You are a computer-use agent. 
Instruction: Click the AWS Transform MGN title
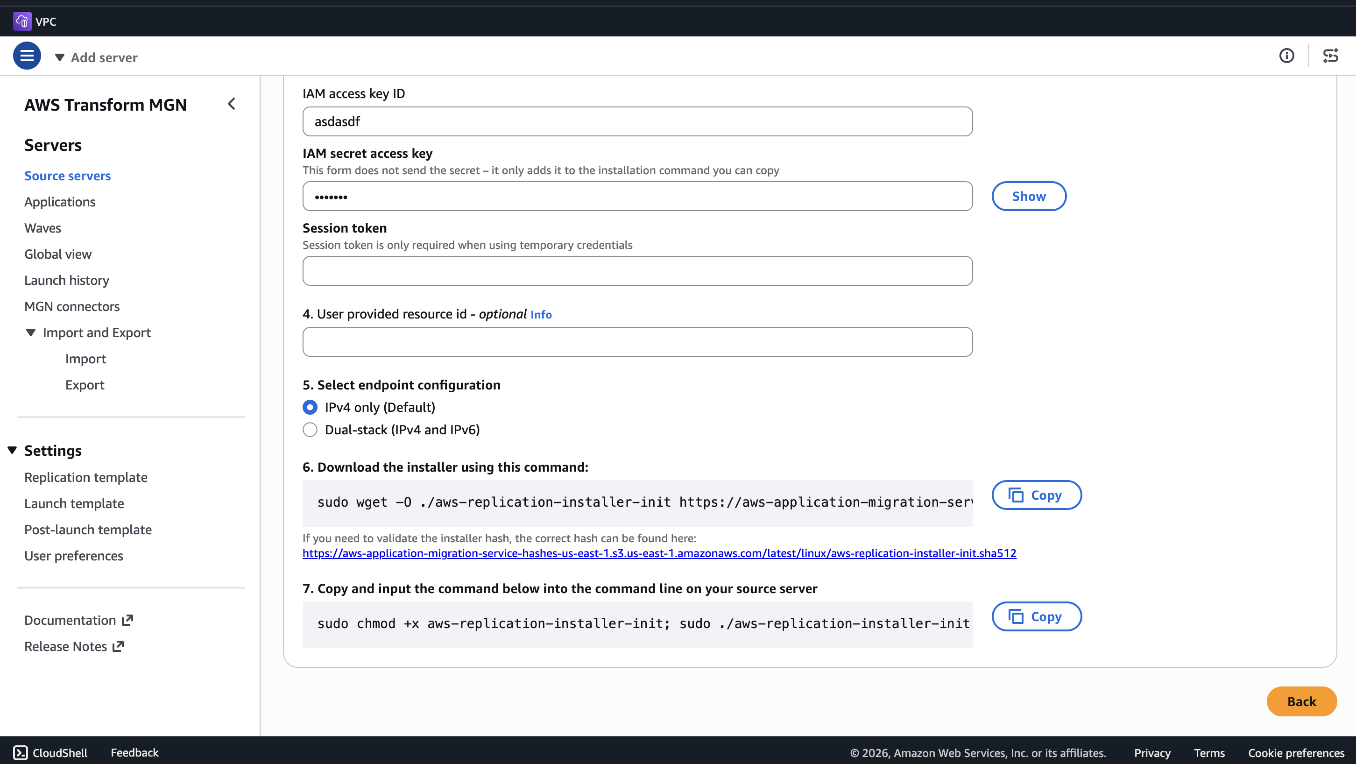105,105
